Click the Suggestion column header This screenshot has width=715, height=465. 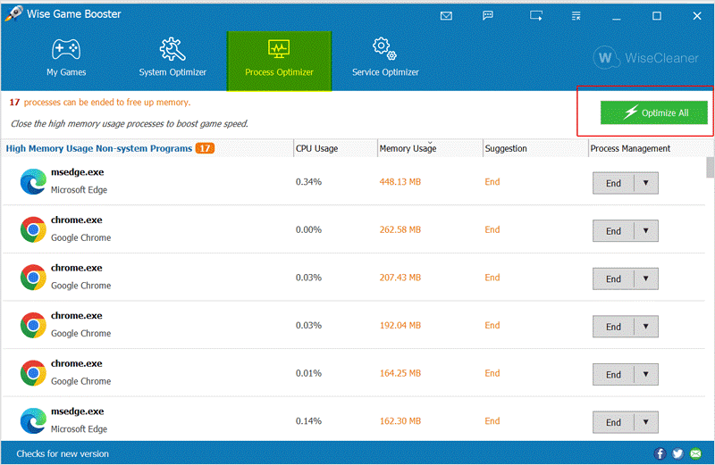point(535,148)
